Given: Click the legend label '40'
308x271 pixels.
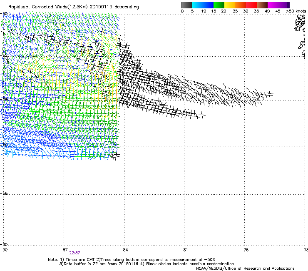Looking at the screenshot, I should (x=267, y=11).
